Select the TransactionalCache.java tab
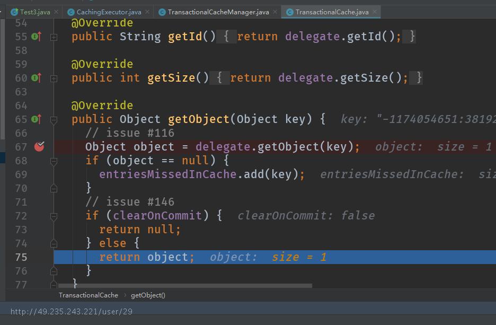This screenshot has height=325, width=496. point(332,12)
